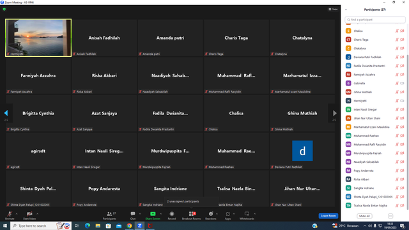Go to next gallery page arrow
The width and height of the screenshot is (409, 230).
click(335, 113)
